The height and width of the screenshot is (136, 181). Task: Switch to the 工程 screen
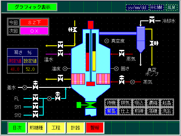[x=56, y=128]
